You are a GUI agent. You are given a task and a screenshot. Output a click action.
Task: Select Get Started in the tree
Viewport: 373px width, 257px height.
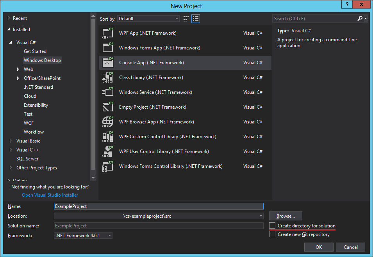click(x=35, y=51)
